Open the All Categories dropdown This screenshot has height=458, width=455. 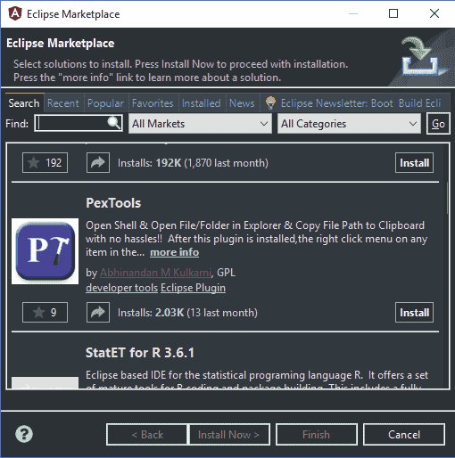pyautogui.click(x=349, y=124)
